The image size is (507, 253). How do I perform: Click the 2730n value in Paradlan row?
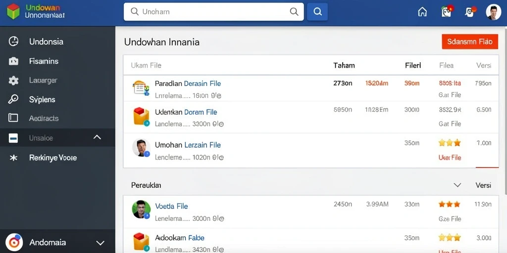tap(343, 83)
